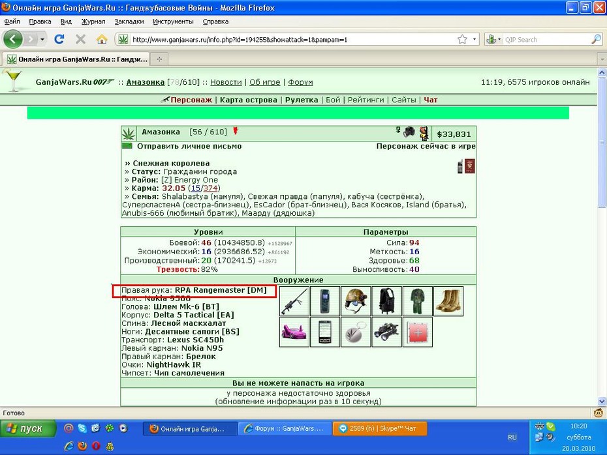
Task: Reload the page with the refresh icon
Action: (x=59, y=39)
